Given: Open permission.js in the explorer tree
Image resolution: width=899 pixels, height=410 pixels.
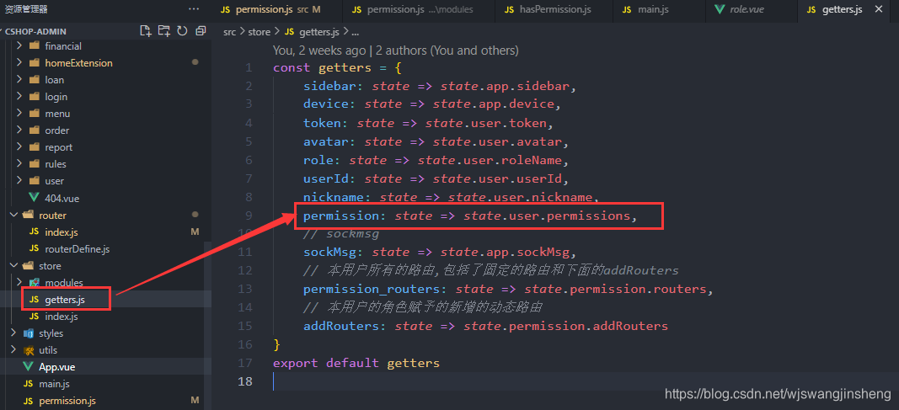Looking at the screenshot, I should pyautogui.click(x=67, y=401).
